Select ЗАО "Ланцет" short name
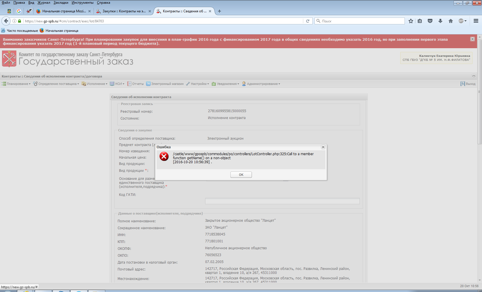Viewport: 482px width, 292px height. (x=216, y=227)
